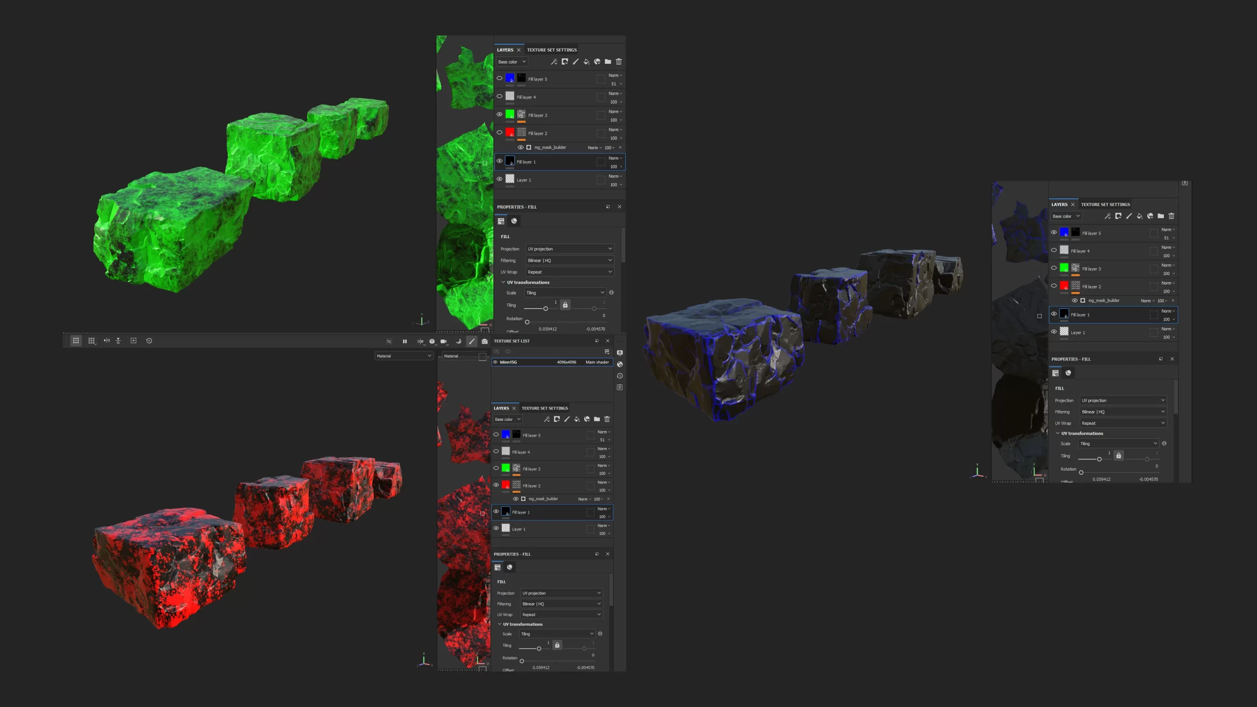Screen dimensions: 1257x707
Task: Switch to Texture Set Settings tab in blue-rock panel
Action: tap(1105, 205)
